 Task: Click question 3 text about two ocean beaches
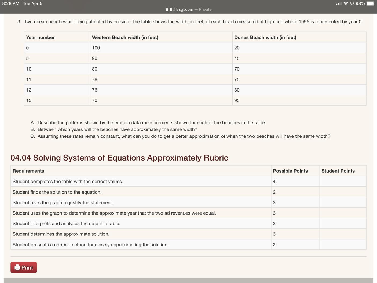(193, 22)
